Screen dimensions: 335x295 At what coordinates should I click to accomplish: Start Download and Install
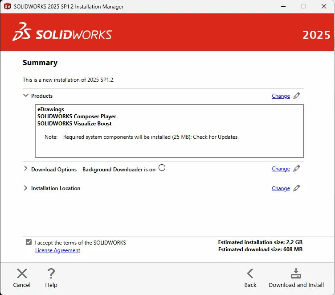[x=296, y=278]
